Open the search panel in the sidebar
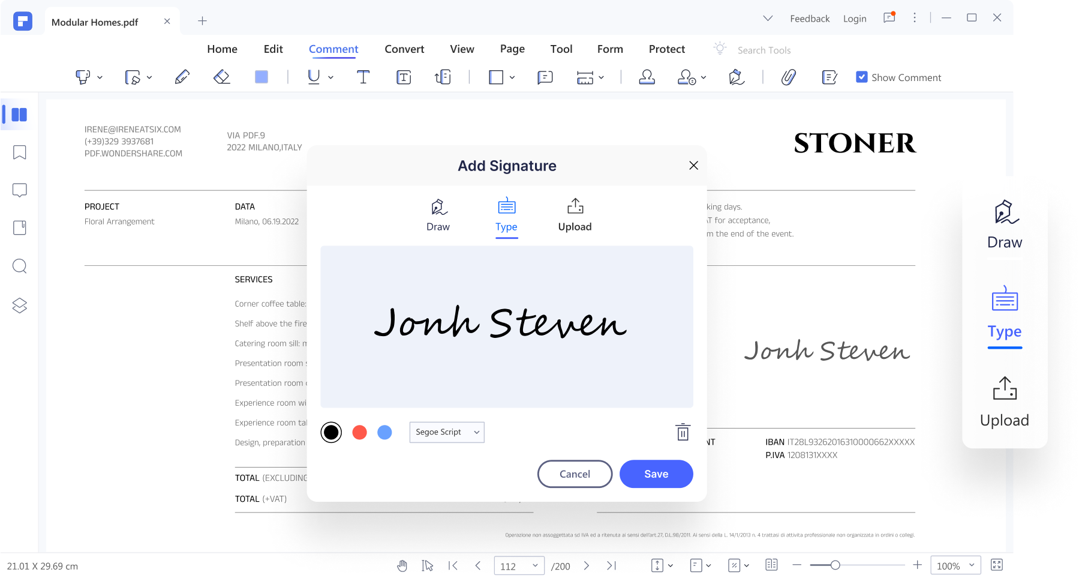The width and height of the screenshot is (1085, 578). [20, 266]
